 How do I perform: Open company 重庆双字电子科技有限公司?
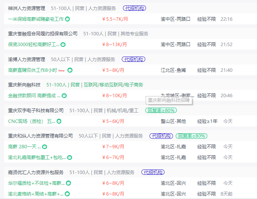(36, 111)
